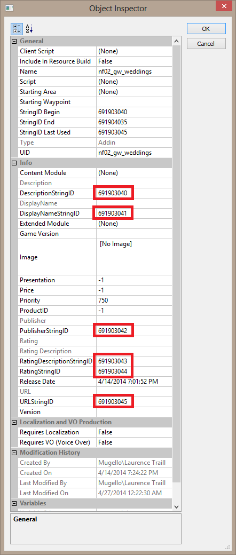Screen dimensions: 236x555
Task: Edit the Priority value 750
Action: [134, 300]
